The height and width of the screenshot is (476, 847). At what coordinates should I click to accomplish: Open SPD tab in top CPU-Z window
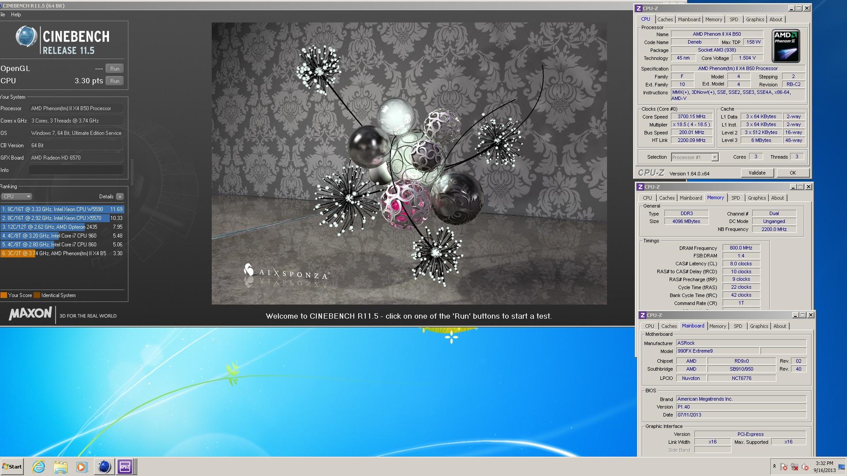pos(734,19)
